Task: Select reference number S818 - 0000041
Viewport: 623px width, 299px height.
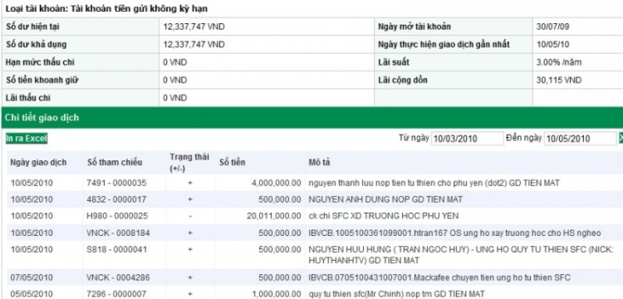Action: [116, 250]
